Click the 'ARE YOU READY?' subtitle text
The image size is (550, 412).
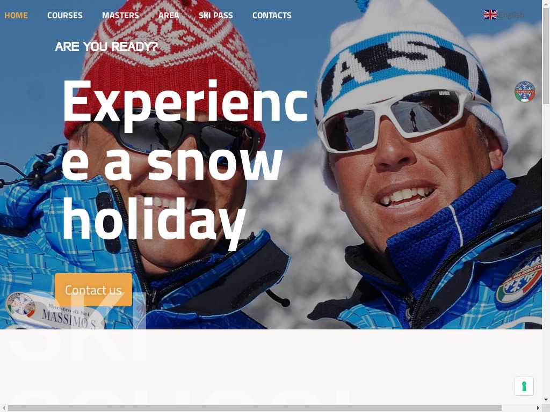[106, 47]
